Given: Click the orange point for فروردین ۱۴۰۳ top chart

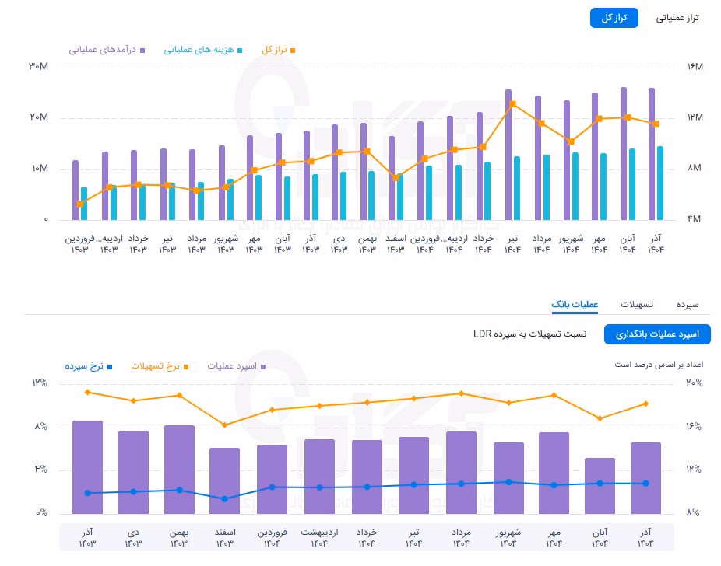Looking at the screenshot, I should [80, 204].
